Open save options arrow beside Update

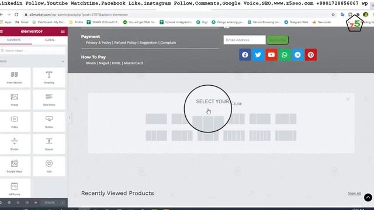tap(63, 202)
